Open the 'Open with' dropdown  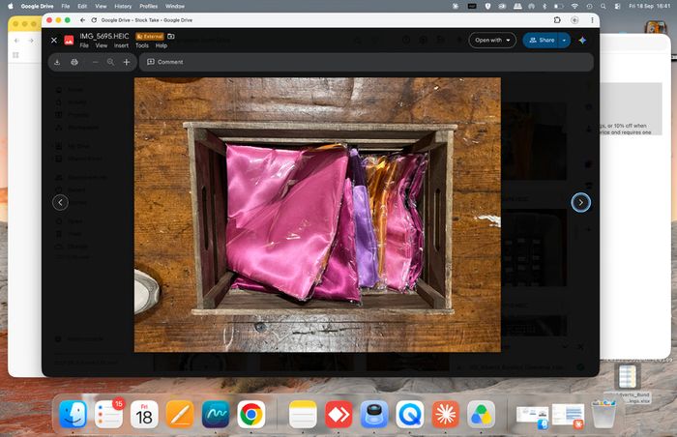point(492,41)
